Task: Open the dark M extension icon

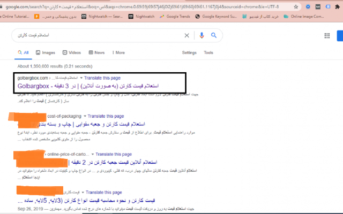Action: click(x=318, y=7)
